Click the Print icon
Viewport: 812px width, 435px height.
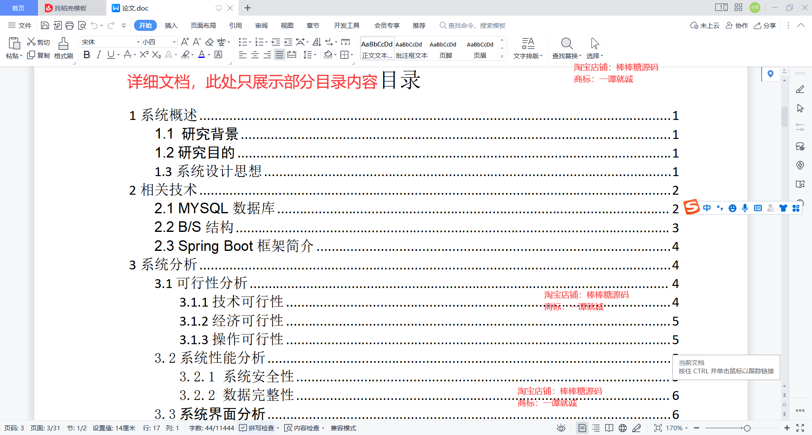point(70,25)
